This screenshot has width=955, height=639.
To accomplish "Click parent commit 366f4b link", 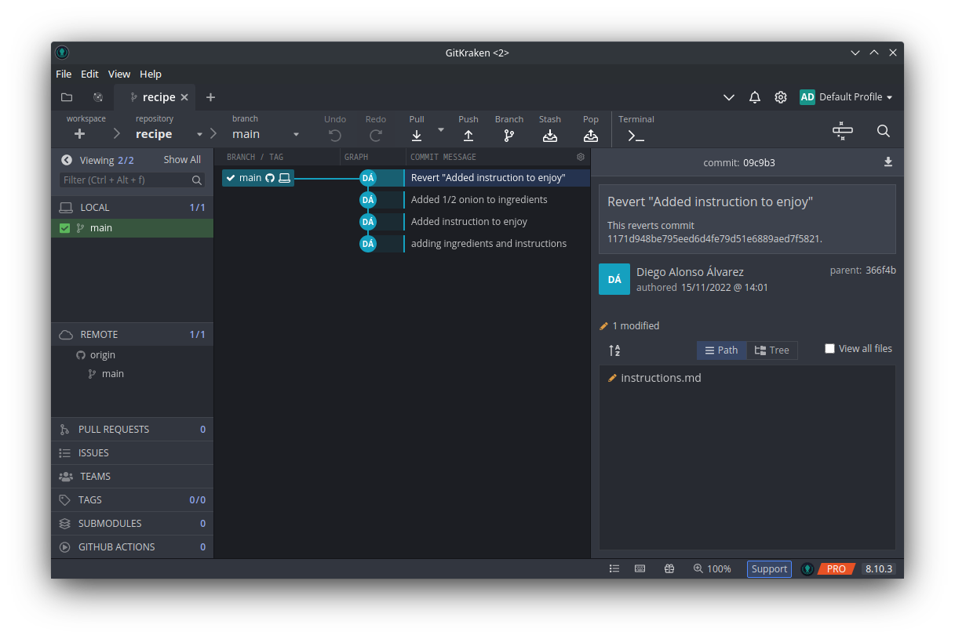I will point(880,270).
